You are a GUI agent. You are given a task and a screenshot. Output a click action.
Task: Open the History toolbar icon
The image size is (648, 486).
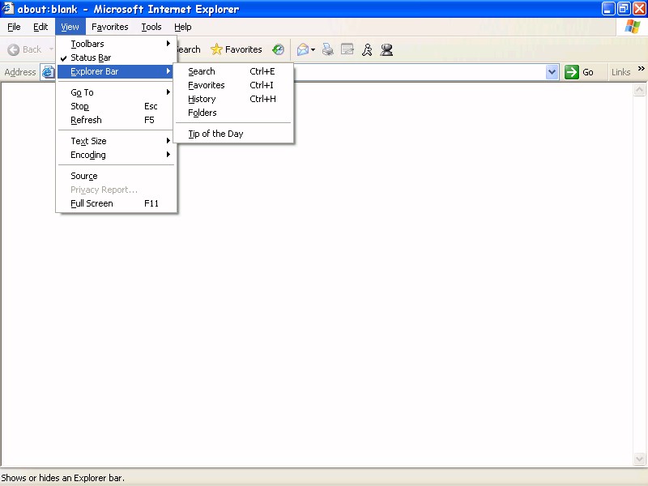point(278,49)
